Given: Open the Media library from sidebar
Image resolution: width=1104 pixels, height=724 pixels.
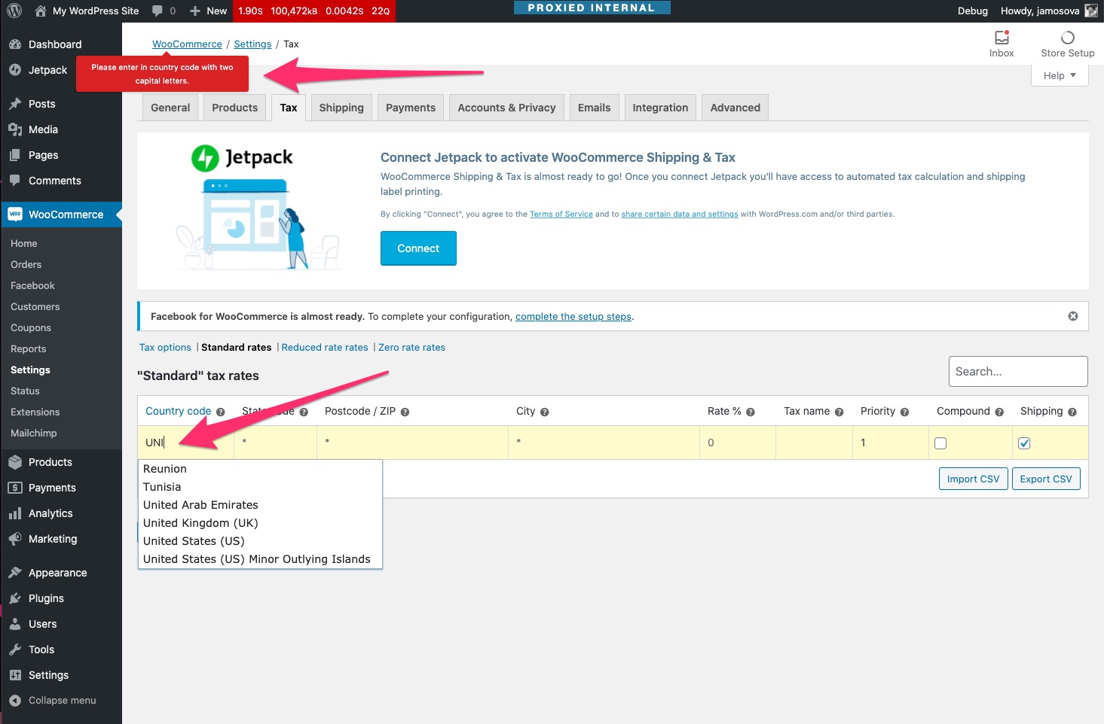Looking at the screenshot, I should point(43,129).
